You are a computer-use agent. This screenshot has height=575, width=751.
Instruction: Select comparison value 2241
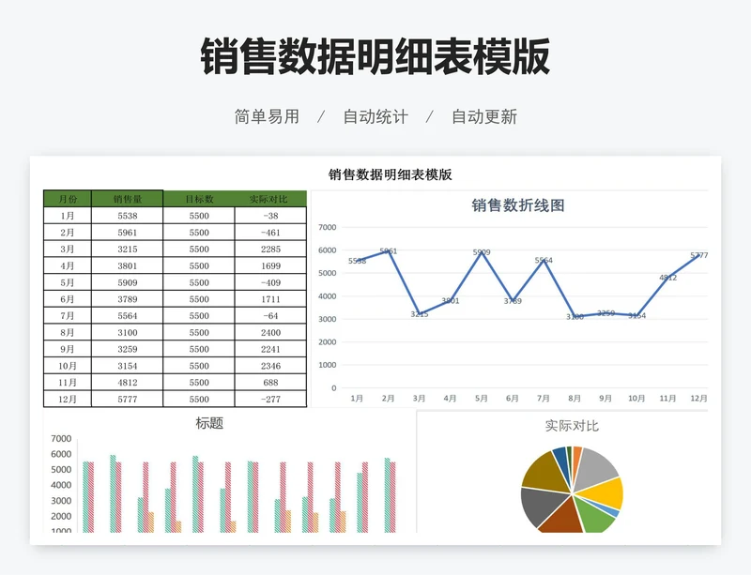[x=270, y=349]
